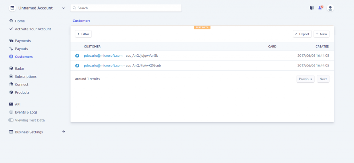Click the 'around 1 results' text
354x163 pixels.
pyautogui.click(x=87, y=79)
